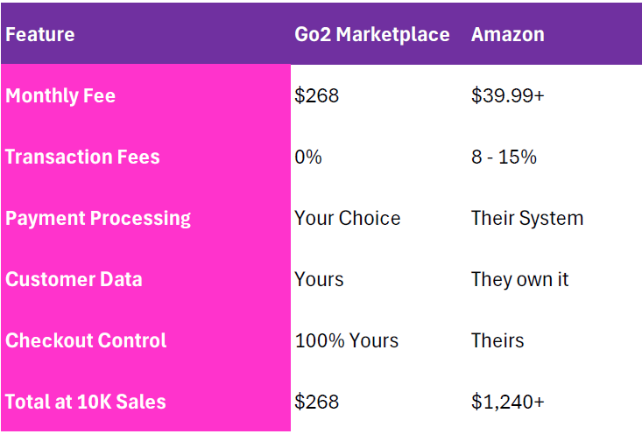The width and height of the screenshot is (642, 434).
Task: Select the $268 cell in Monthly Fee row
Action: click(x=317, y=96)
